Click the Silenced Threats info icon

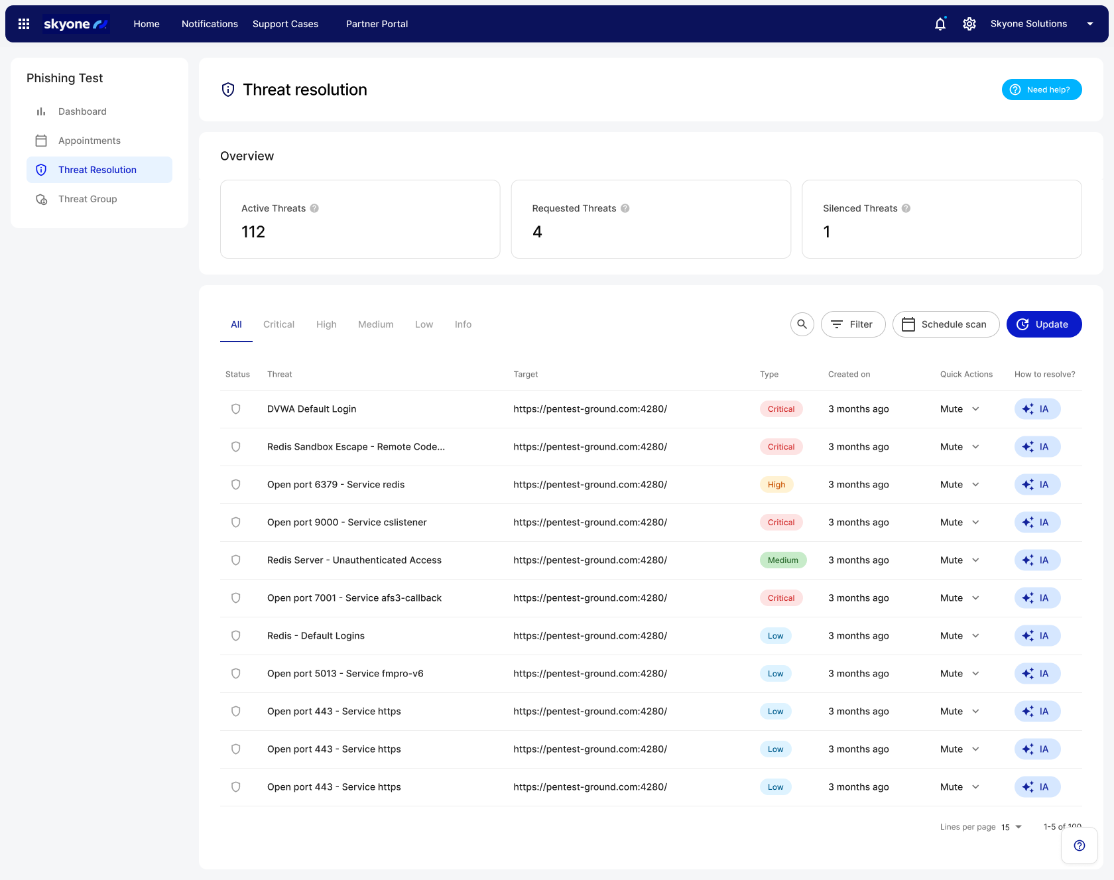tap(906, 208)
